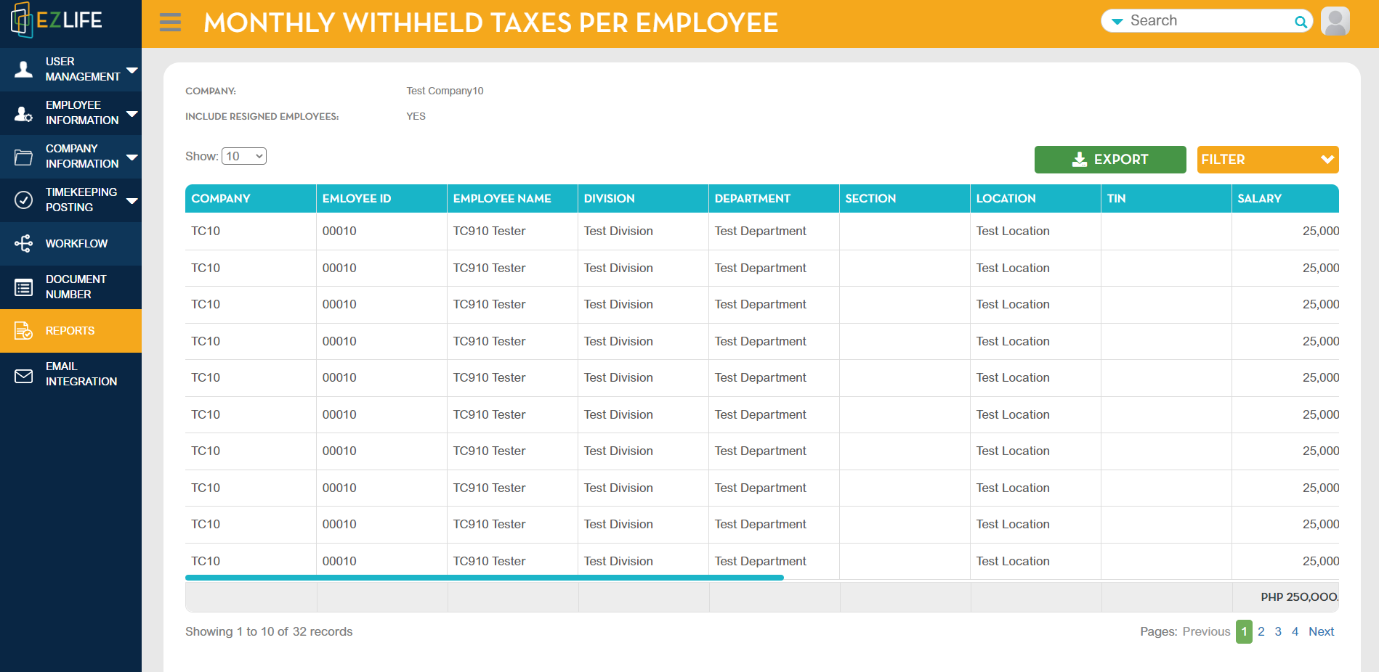The image size is (1379, 672).
Task: Click the Timekeeping Posting checkmark icon
Action: [23, 200]
